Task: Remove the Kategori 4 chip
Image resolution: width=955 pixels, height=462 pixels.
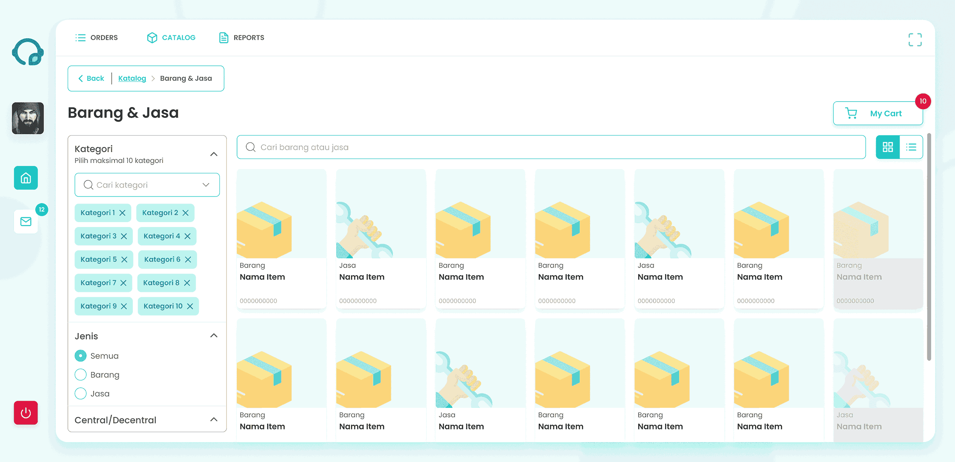Action: click(187, 236)
